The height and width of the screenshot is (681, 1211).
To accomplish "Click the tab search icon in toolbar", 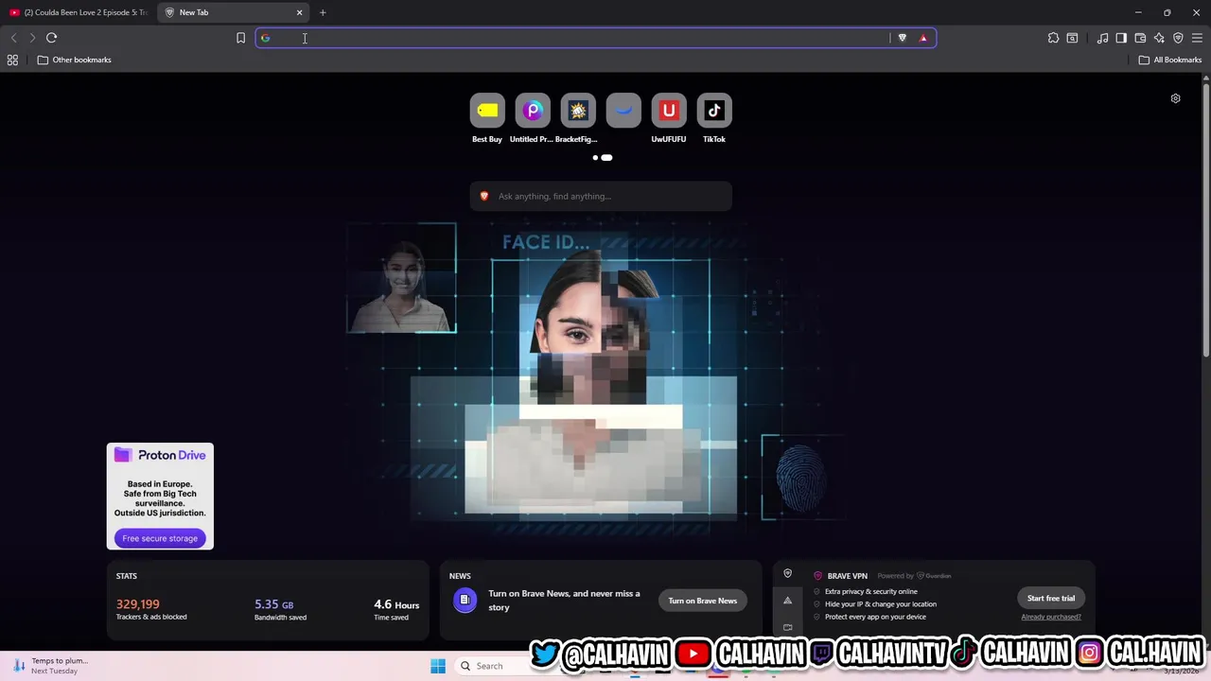I will pos(1072,38).
